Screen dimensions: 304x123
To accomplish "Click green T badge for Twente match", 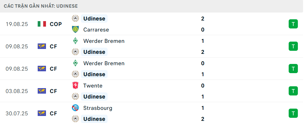I will [x=293, y=91].
